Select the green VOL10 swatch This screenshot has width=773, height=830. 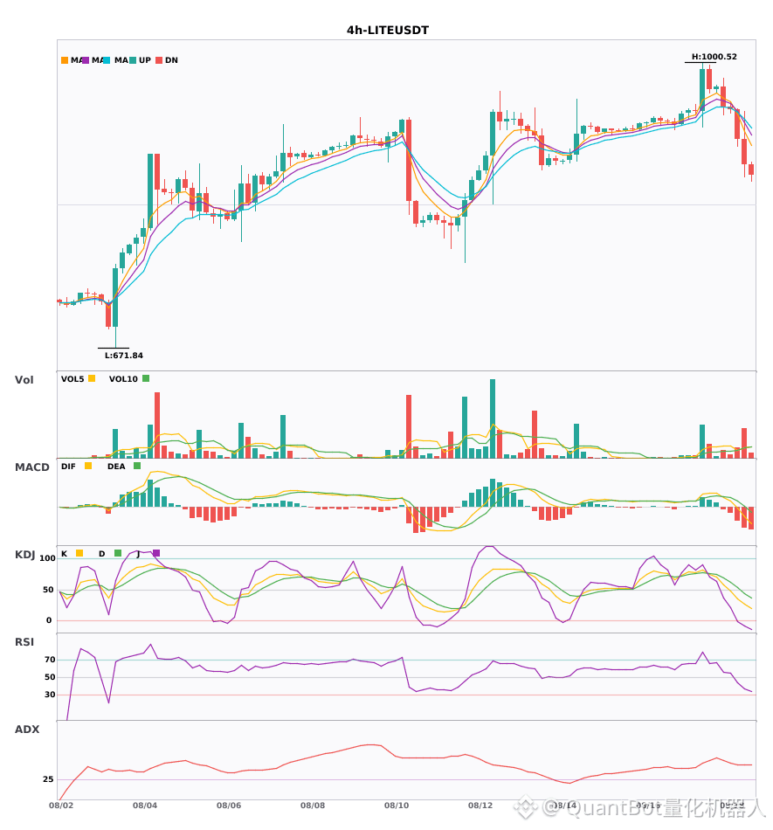(146, 378)
